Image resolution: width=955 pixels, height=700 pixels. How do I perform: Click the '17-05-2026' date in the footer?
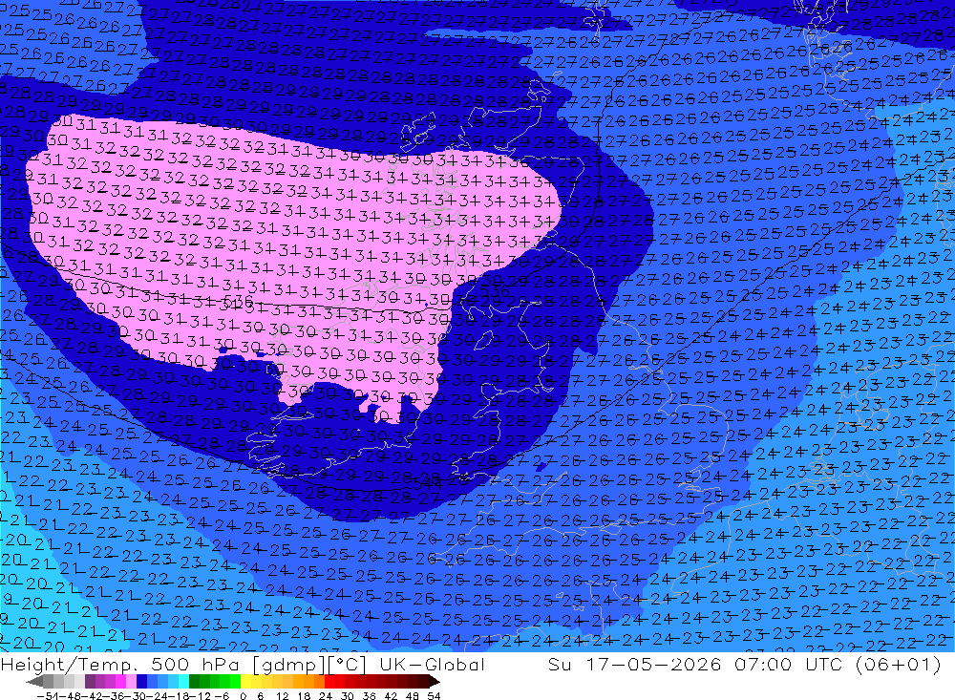(x=654, y=664)
